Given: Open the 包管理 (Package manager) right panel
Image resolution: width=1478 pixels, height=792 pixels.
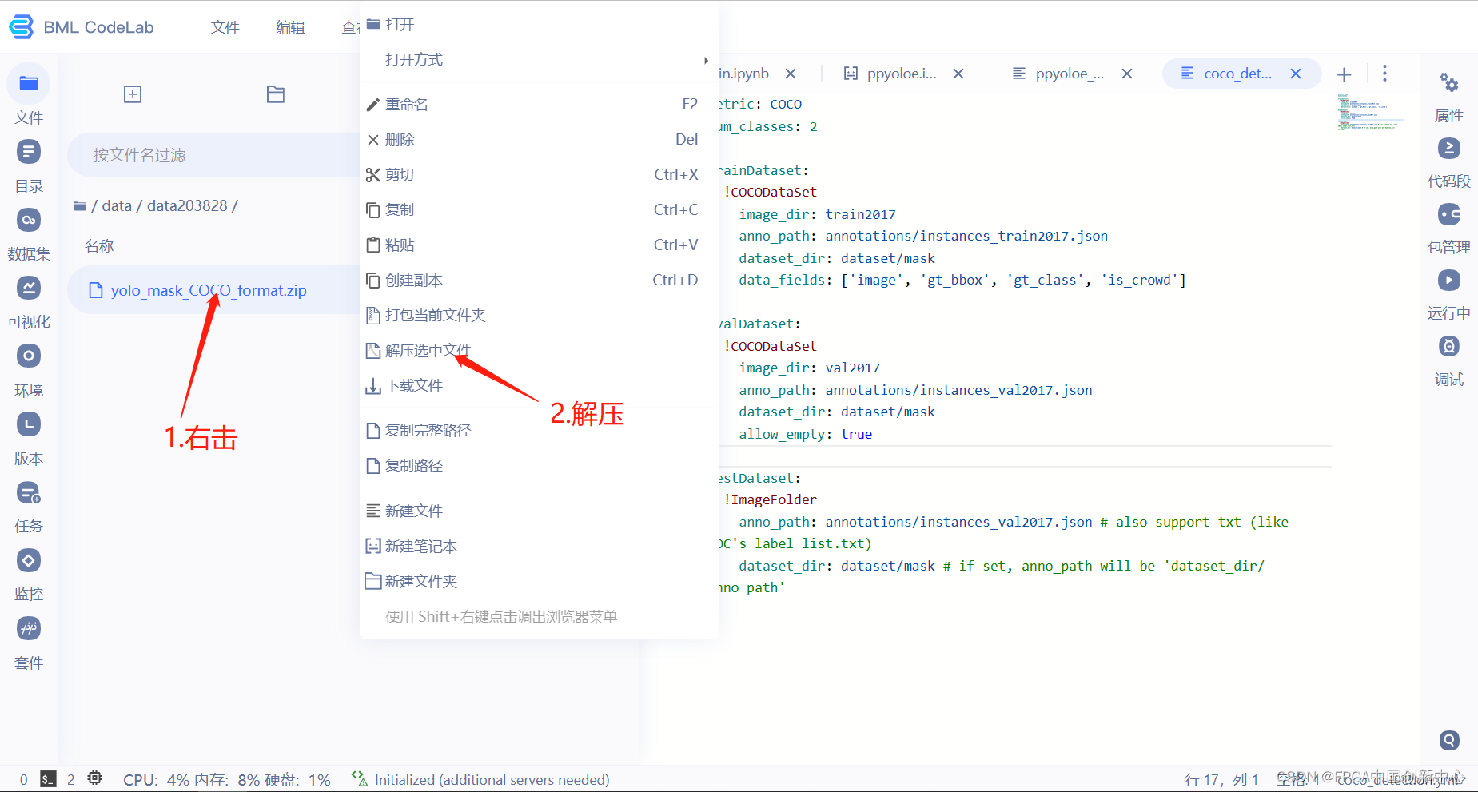Looking at the screenshot, I should tap(1449, 228).
